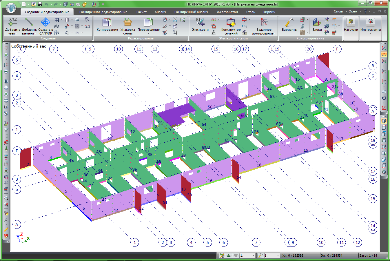
Task: Click the Undo arrow in quick access toolbar
Action: tap(46, 4)
